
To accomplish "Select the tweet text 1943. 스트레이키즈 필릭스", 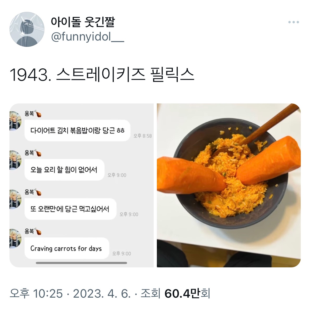I will coord(102,75).
